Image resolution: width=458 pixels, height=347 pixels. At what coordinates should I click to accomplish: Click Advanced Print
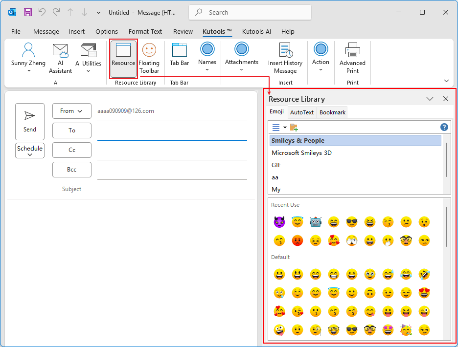pyautogui.click(x=353, y=58)
